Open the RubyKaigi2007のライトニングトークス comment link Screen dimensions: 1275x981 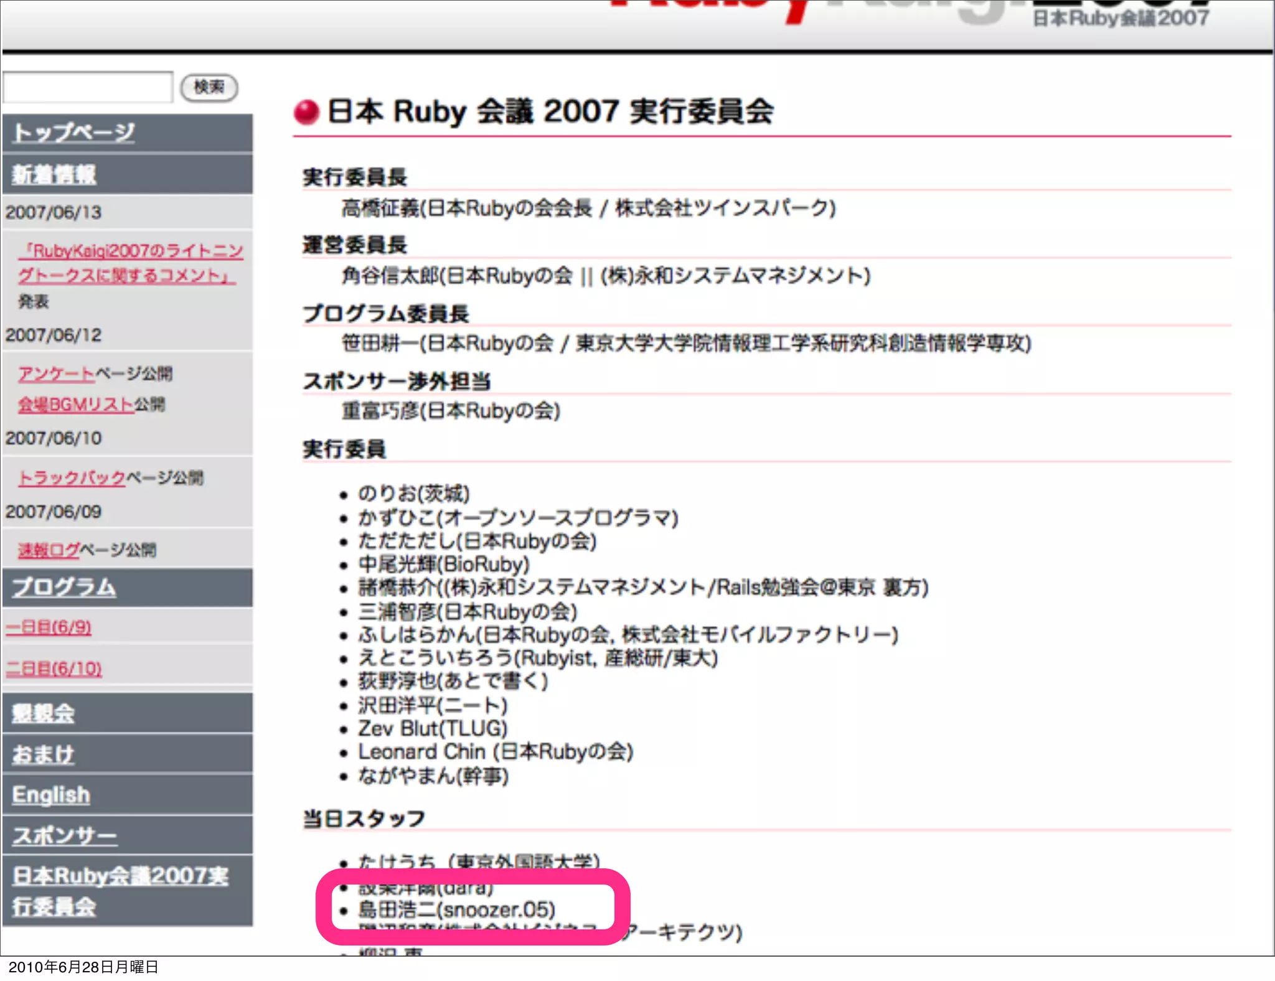click(x=130, y=263)
